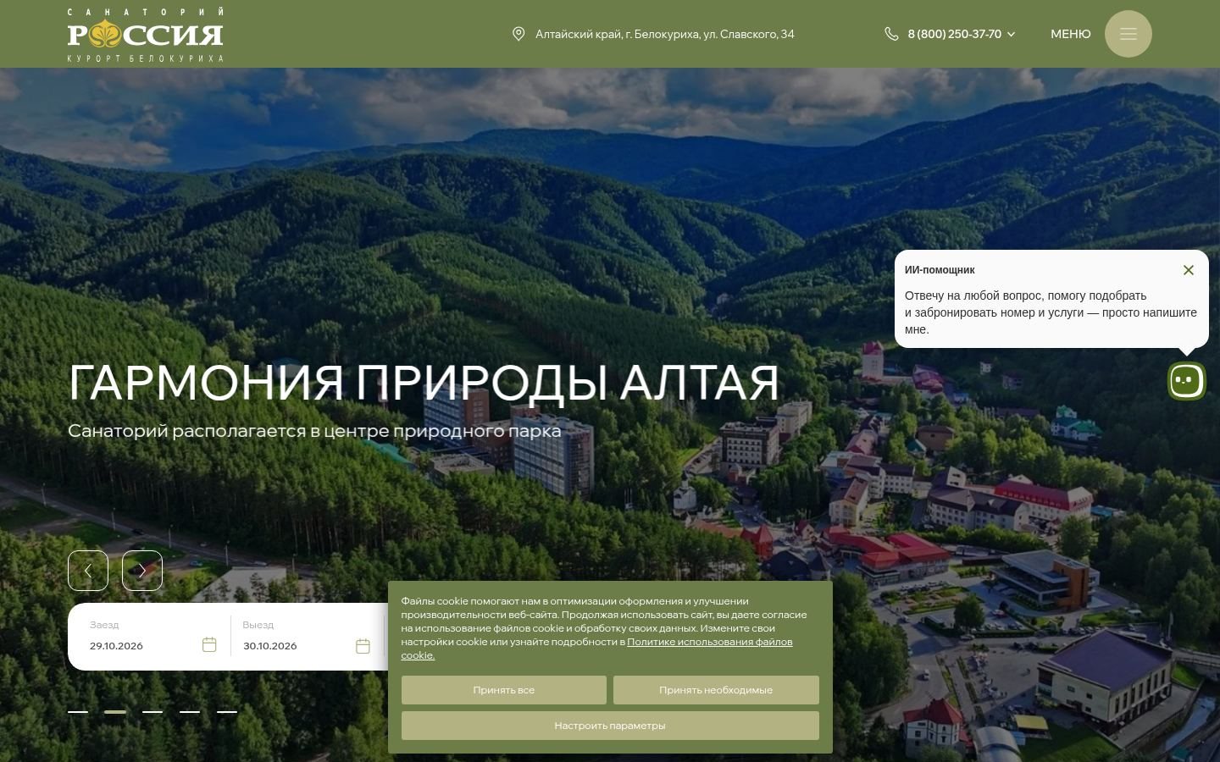Select the Заезд date field

(x=153, y=637)
